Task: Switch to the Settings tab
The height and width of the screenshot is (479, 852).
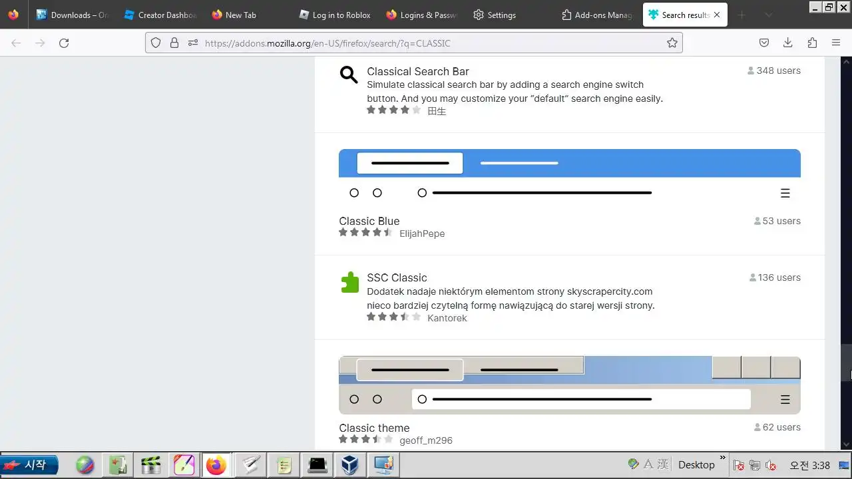Action: coord(509,15)
